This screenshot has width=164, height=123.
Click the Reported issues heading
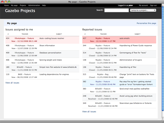[92, 29]
